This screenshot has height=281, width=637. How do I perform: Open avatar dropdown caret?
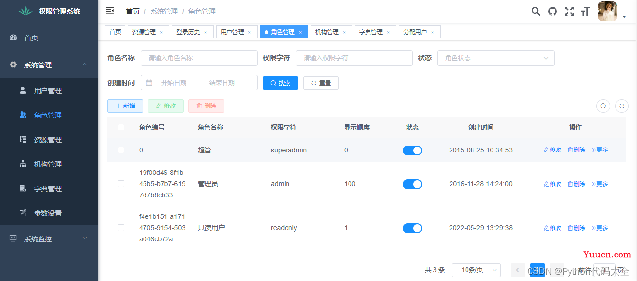pyautogui.click(x=624, y=17)
